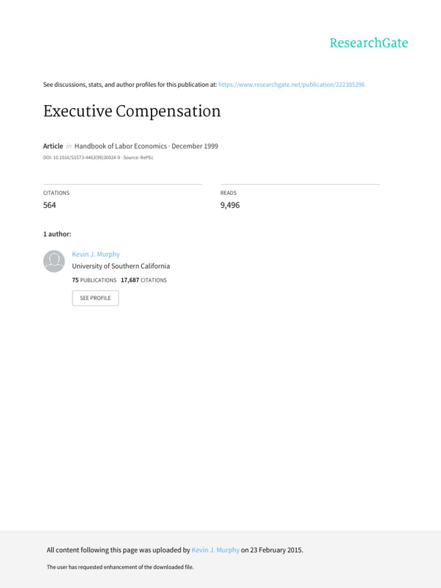Select the bold Article label
Image resolution: width=441 pixels, height=588 pixels.
click(x=53, y=146)
